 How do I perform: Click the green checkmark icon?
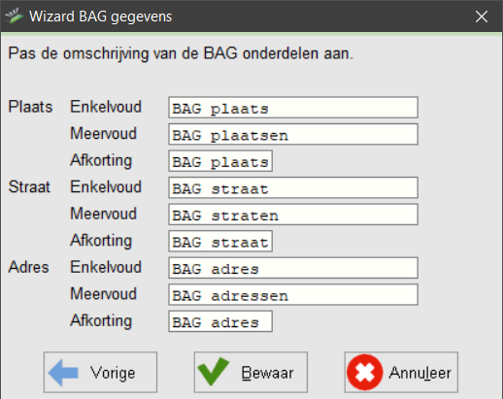click(214, 372)
